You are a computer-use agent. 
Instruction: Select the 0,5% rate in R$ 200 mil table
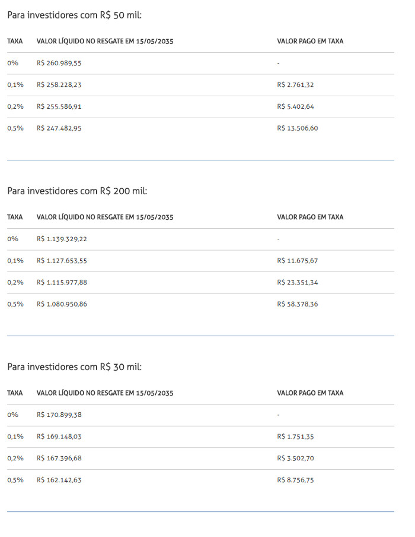15,304
